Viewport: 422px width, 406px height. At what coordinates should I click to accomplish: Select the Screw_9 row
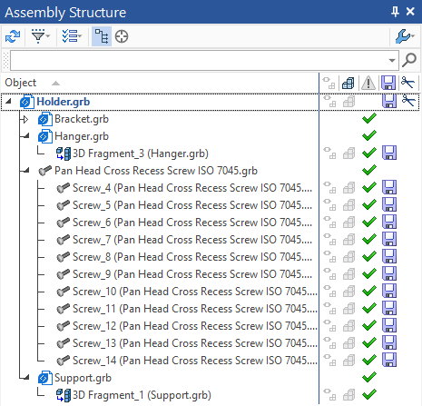pyautogui.click(x=192, y=274)
